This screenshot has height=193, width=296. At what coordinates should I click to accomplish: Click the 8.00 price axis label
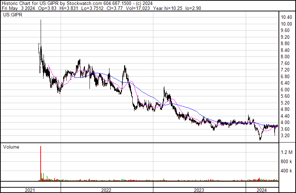click(x=285, y=57)
